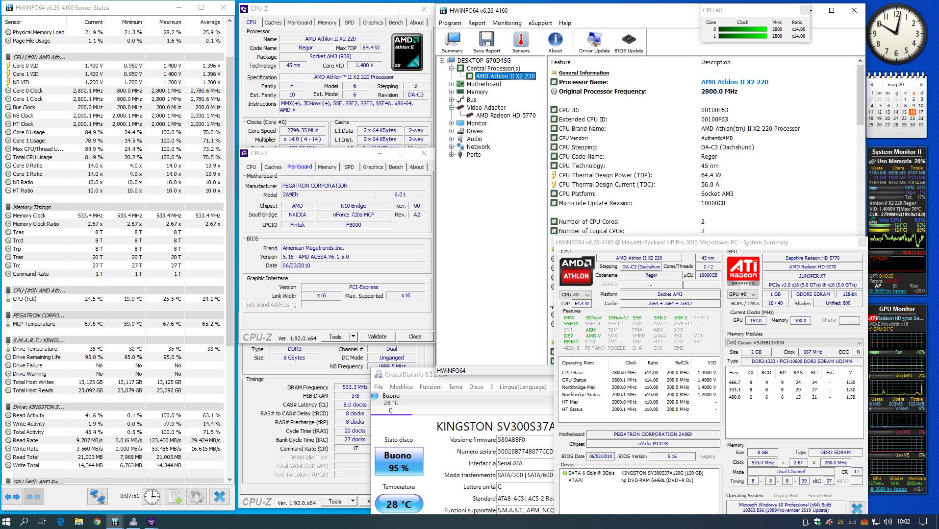939x529 pixels.
Task: Click 28 °C temperature button in CrystalDiskInfo
Action: pos(399,504)
